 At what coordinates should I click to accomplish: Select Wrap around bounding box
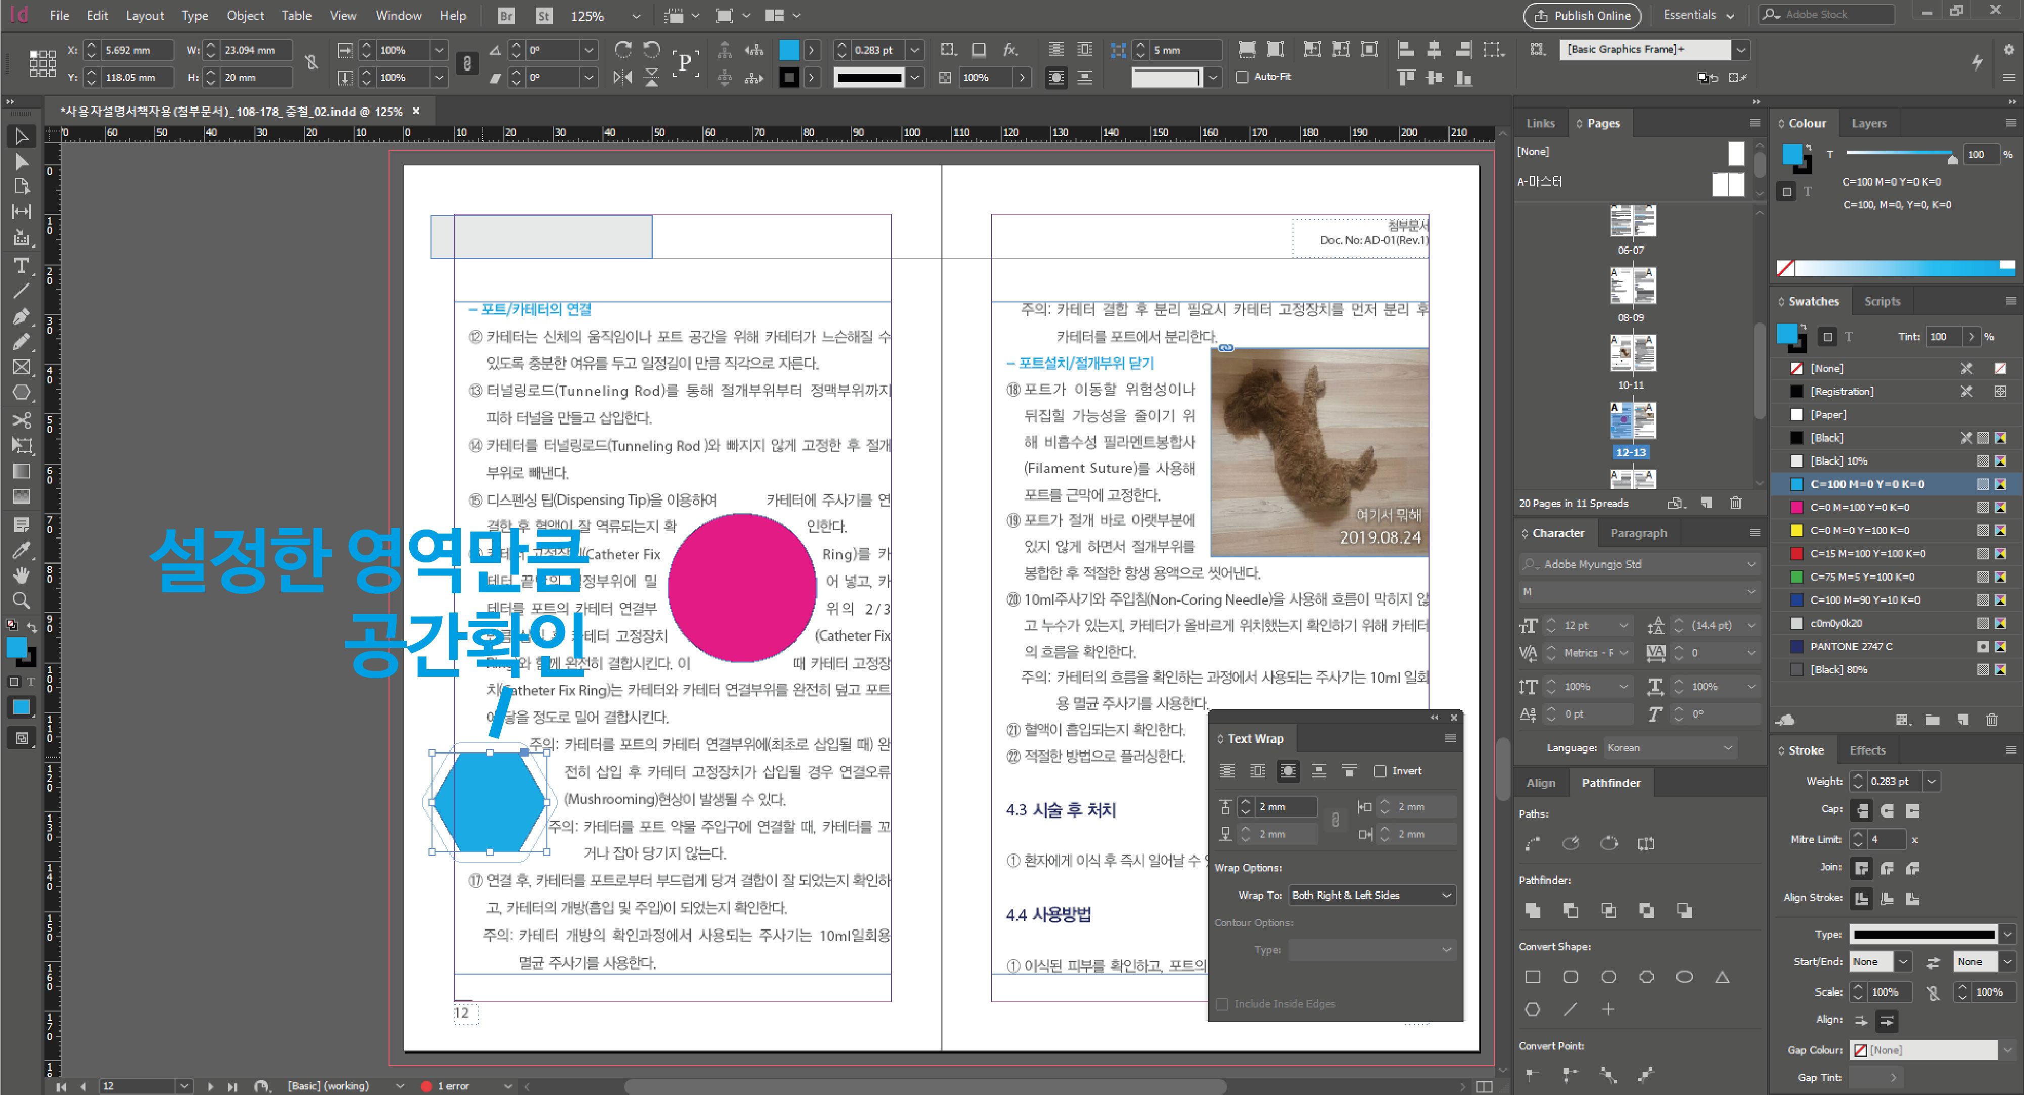point(1257,771)
